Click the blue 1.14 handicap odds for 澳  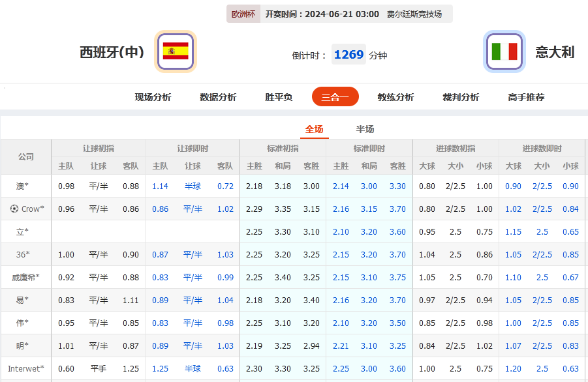click(159, 185)
